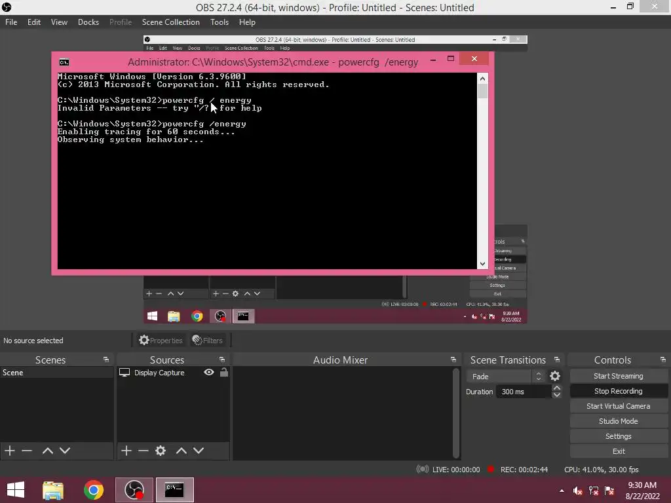Move source down in Sources panel

pyautogui.click(x=199, y=451)
